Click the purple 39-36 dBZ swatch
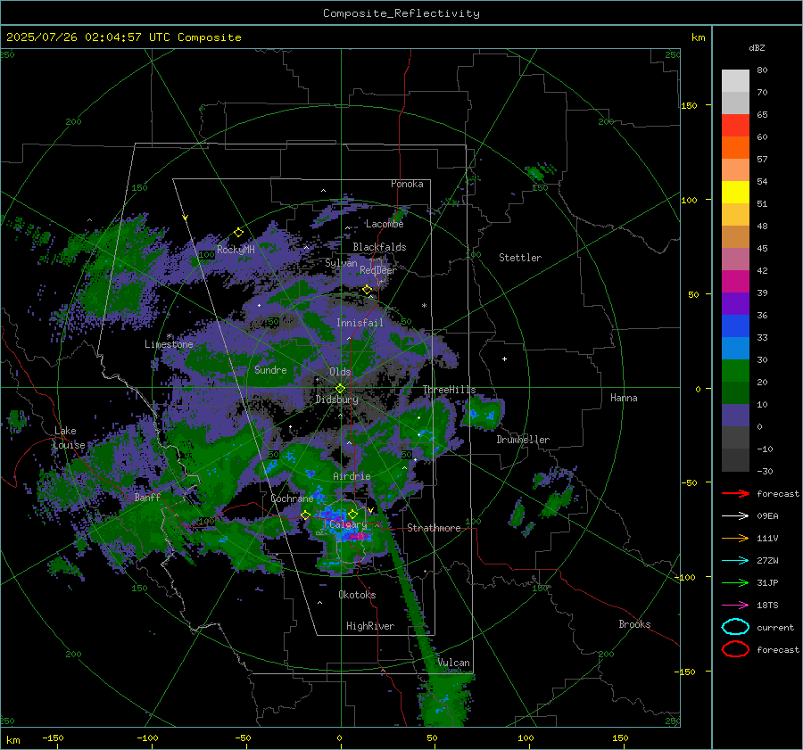 [735, 304]
